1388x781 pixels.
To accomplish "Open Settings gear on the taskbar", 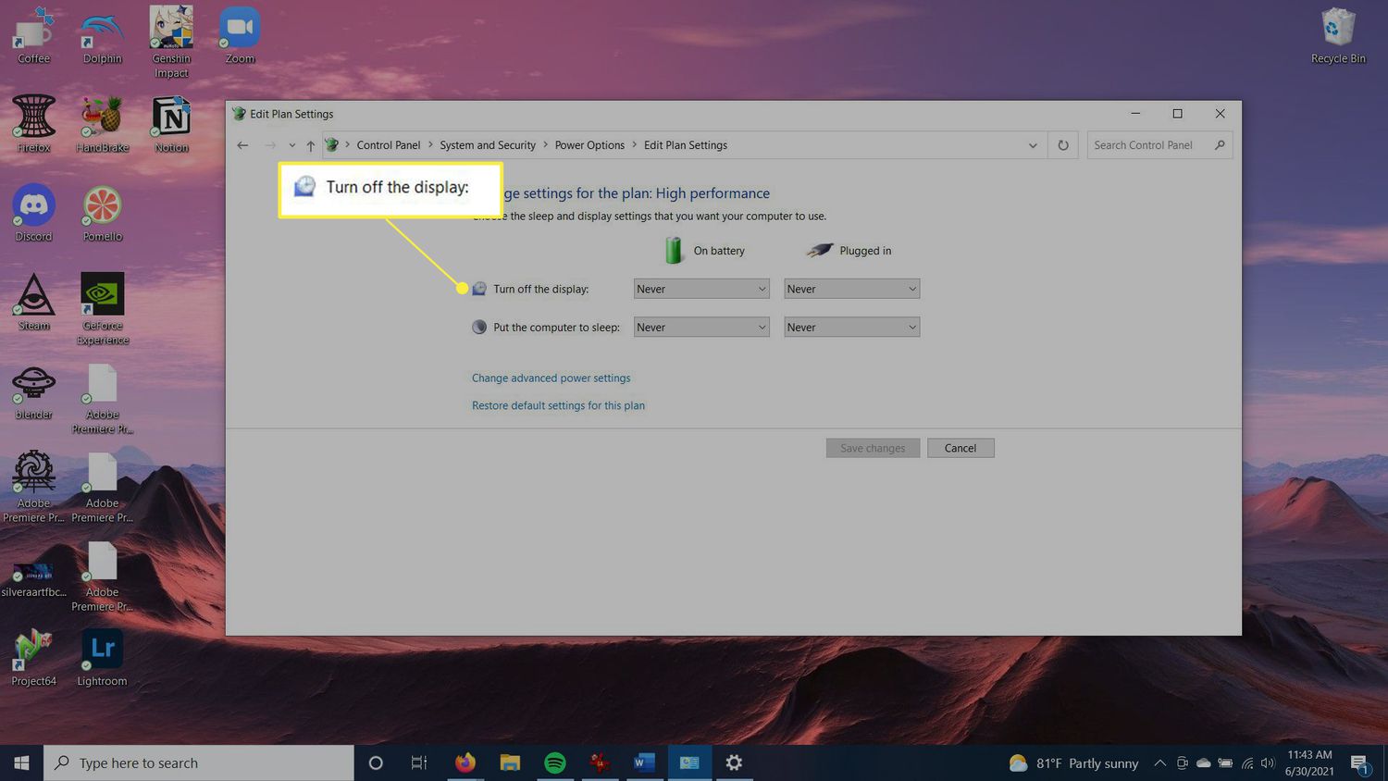I will coord(734,762).
